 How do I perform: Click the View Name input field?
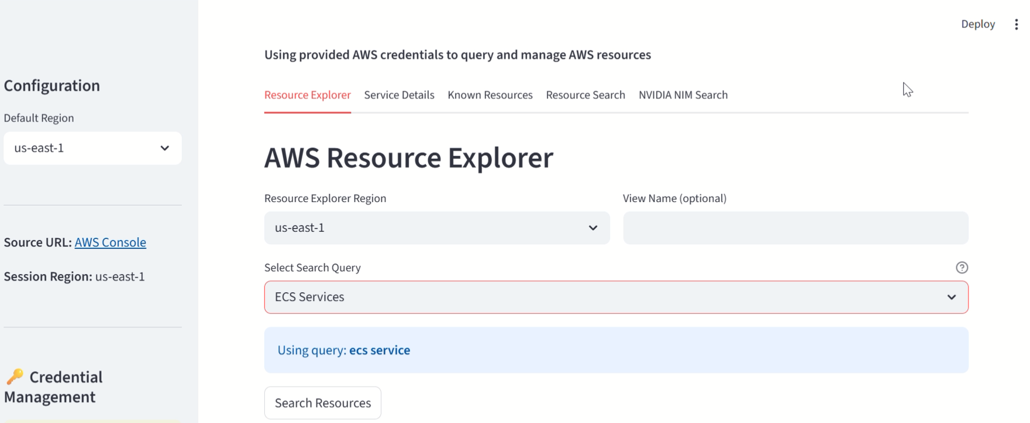point(795,228)
